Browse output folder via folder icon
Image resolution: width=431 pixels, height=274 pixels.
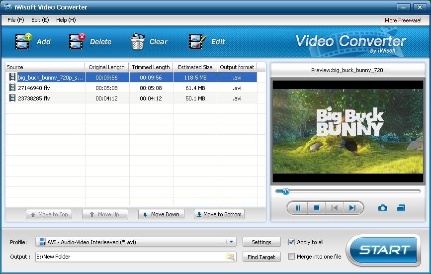click(x=230, y=257)
